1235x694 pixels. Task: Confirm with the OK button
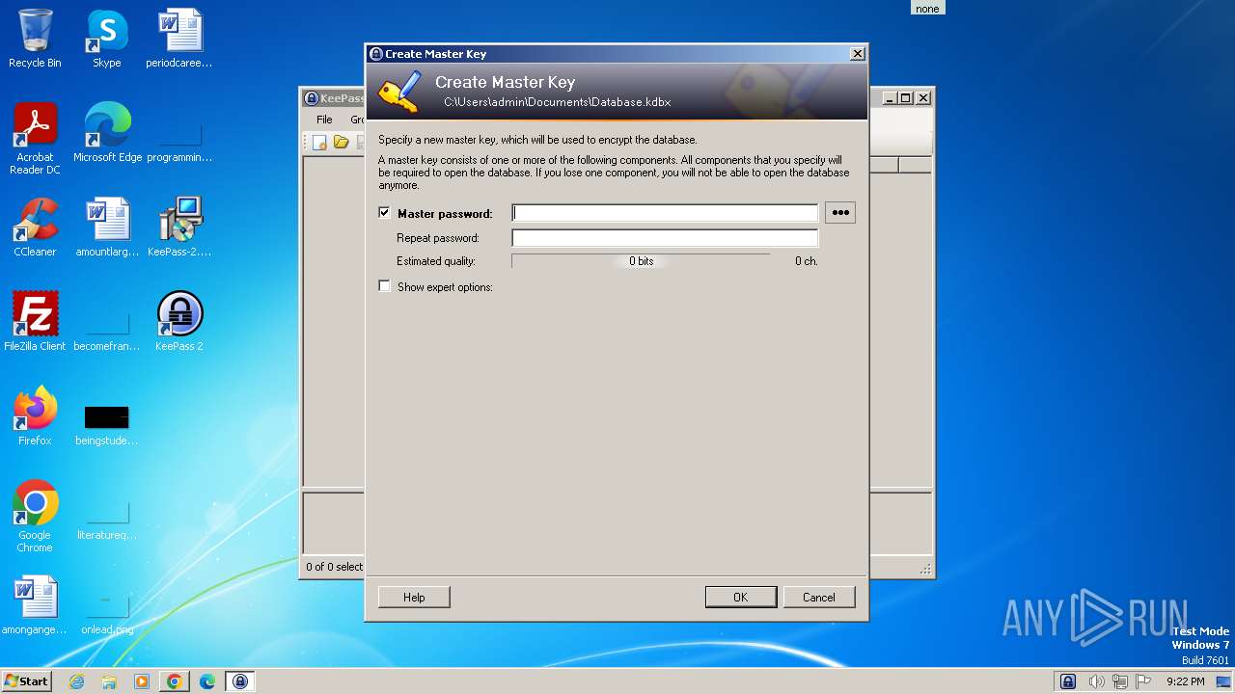tap(740, 598)
